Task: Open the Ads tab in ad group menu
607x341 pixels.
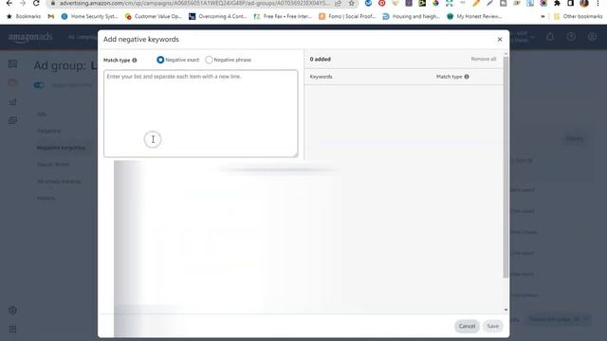Action: 42,114
